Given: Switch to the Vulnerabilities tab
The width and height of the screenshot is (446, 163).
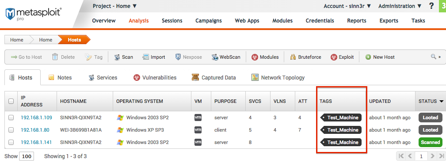Looking at the screenshot, I should pyautogui.click(x=155, y=77).
